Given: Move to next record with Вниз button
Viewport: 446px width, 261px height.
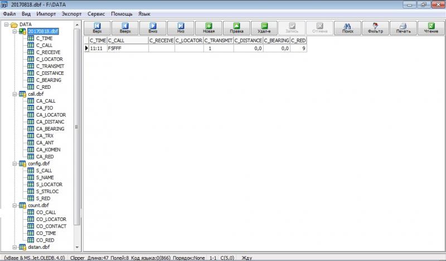Looking at the screenshot, I should [x=153, y=28].
